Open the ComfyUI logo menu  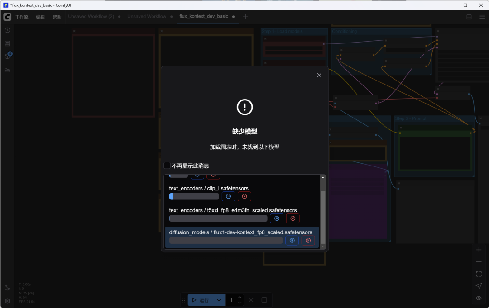click(7, 17)
